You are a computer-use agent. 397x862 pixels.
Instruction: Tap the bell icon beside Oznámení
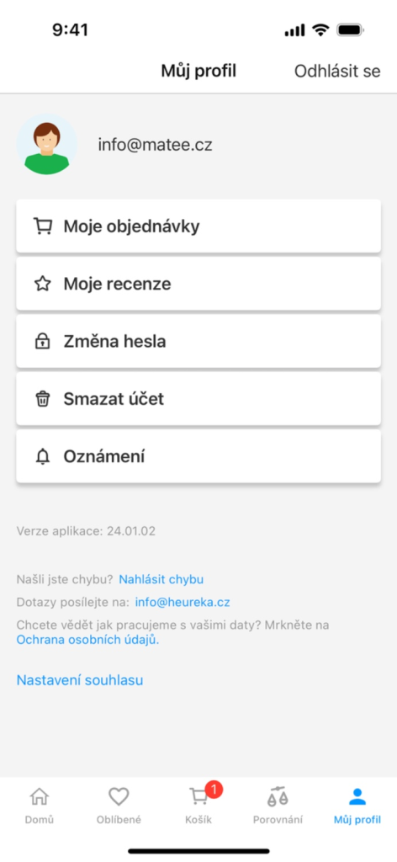tap(42, 456)
